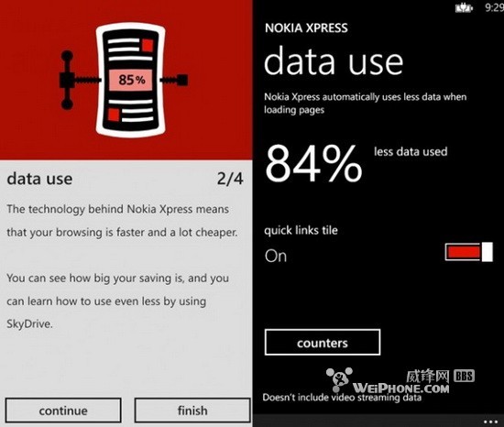This screenshot has width=504, height=427.
Task: Tap the compressed phone illustration
Action: [130, 80]
